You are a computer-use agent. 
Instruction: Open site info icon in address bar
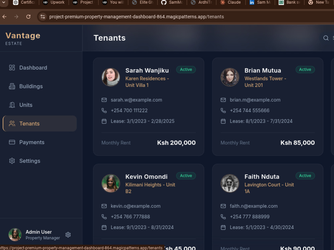[x=43, y=17]
